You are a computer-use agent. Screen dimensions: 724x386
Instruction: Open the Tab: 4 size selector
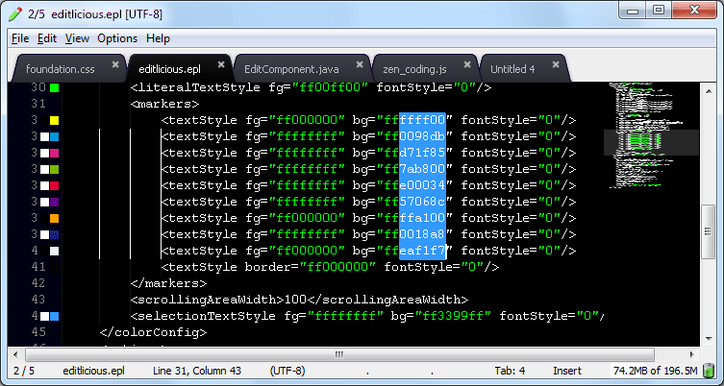[510, 371]
